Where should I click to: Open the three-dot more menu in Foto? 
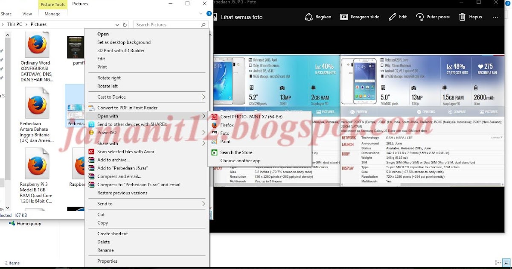495,17
